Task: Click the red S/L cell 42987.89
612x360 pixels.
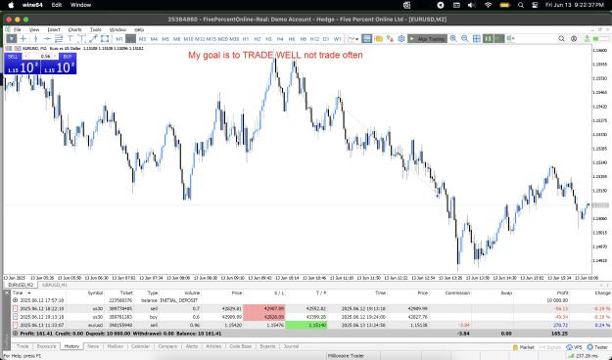Action: tap(264, 308)
